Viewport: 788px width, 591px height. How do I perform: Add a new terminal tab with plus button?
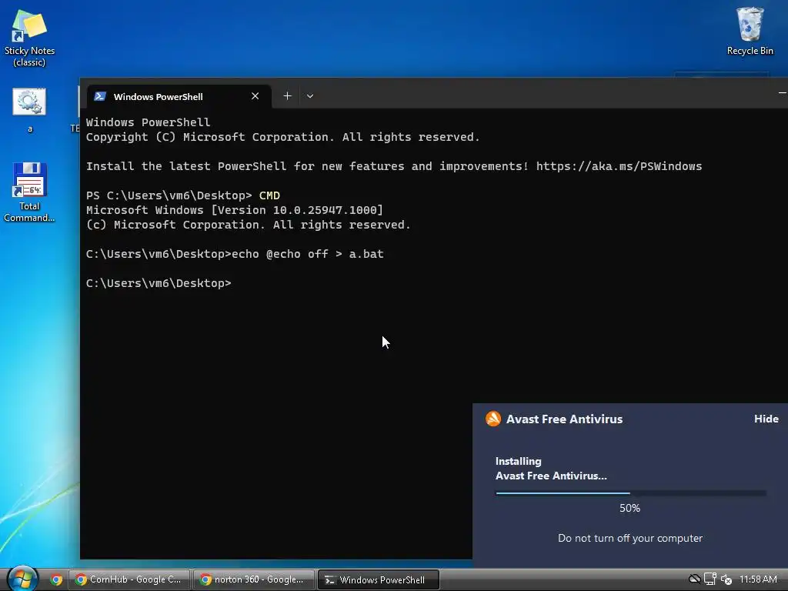pos(287,96)
